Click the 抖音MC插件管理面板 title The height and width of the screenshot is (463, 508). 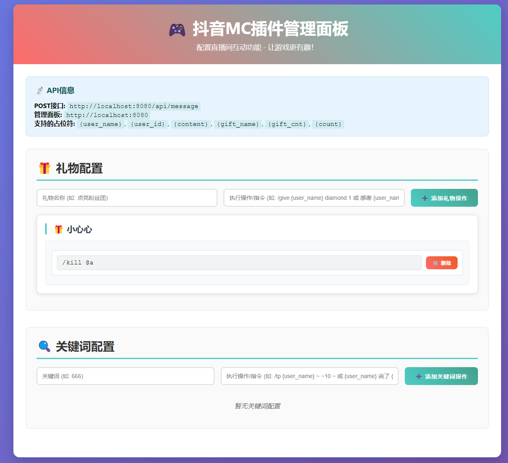click(x=270, y=29)
